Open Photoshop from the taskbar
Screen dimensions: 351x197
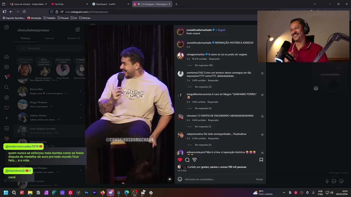(x=87, y=193)
